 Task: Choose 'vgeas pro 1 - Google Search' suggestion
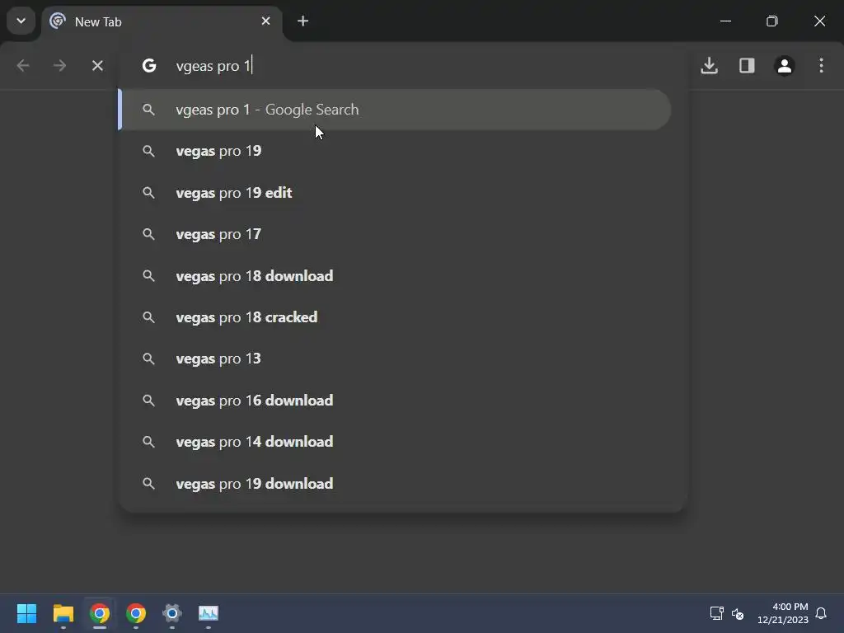coord(395,110)
